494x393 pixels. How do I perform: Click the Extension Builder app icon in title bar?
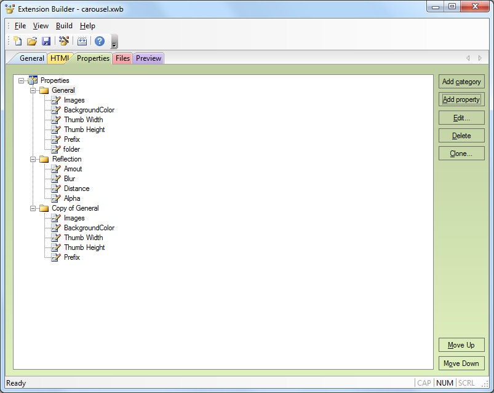pyautogui.click(x=10, y=9)
